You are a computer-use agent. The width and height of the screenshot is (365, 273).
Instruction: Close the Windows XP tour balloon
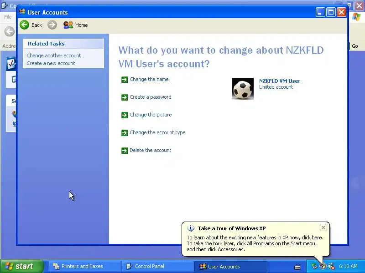(x=323, y=227)
